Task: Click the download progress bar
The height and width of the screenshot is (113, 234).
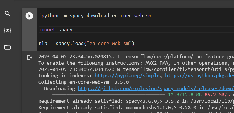Action: 109,95
